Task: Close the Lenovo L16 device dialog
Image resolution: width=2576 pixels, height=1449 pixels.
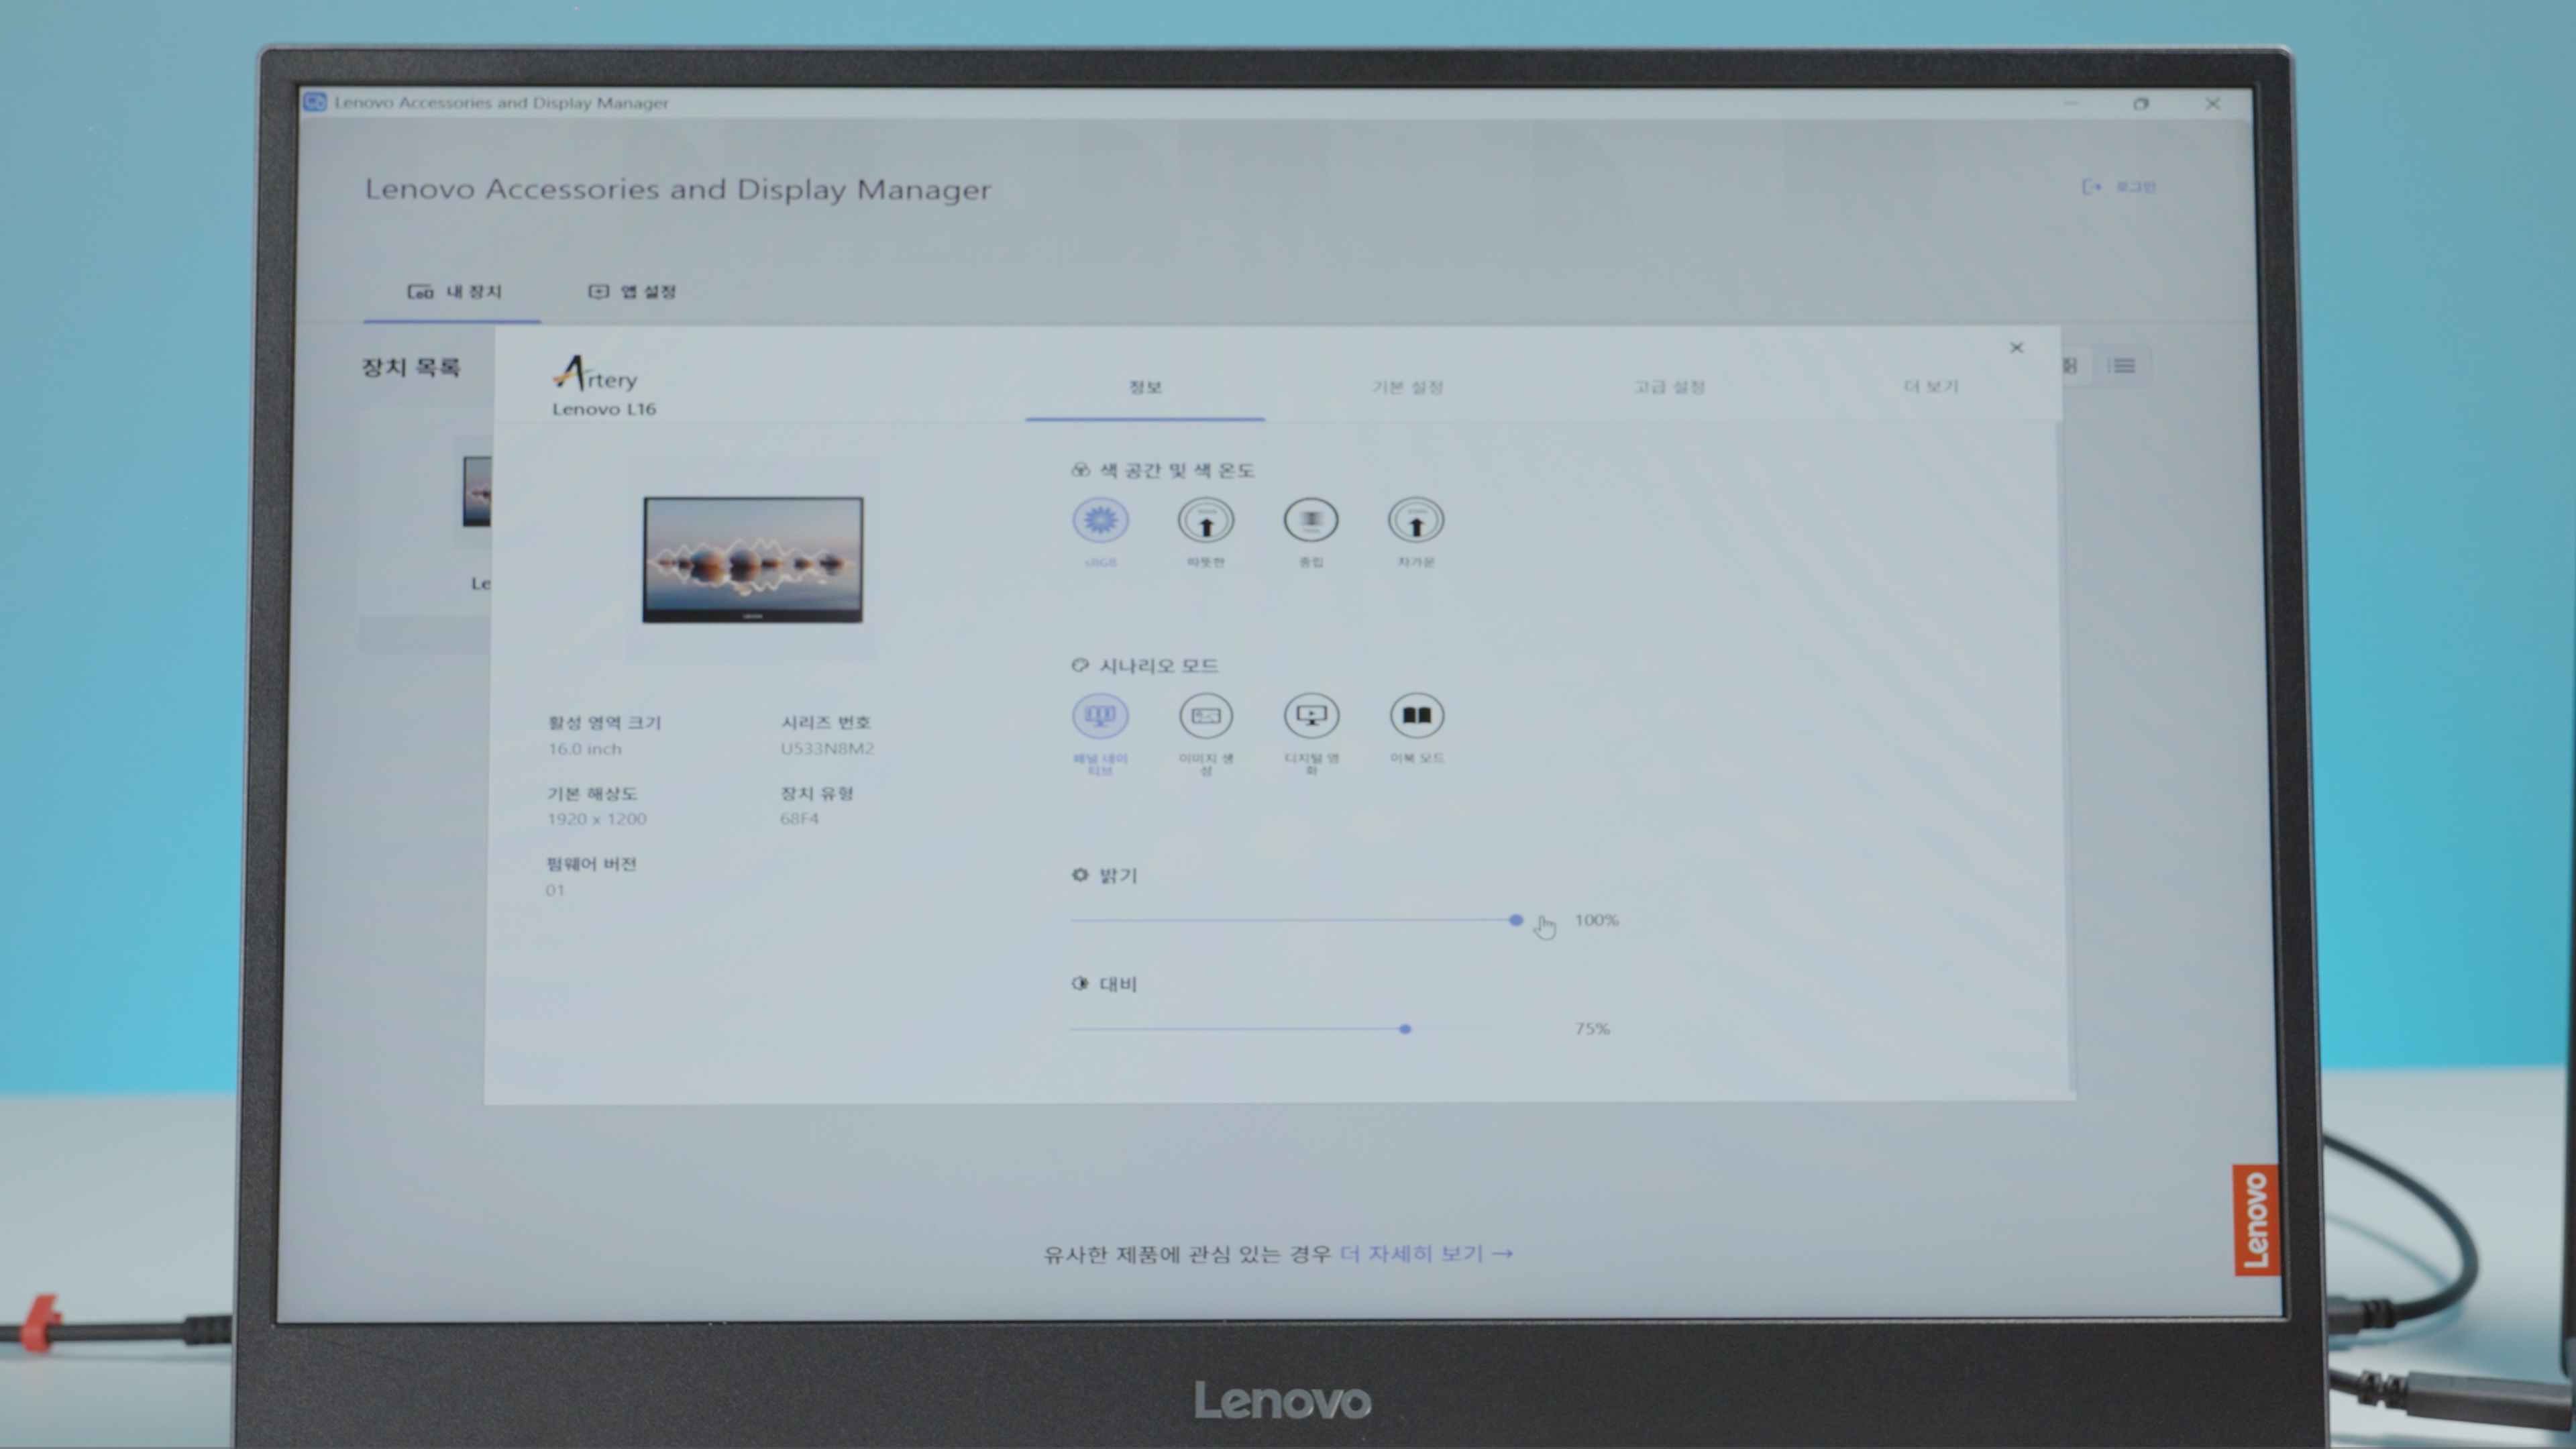Action: tap(2016, 347)
